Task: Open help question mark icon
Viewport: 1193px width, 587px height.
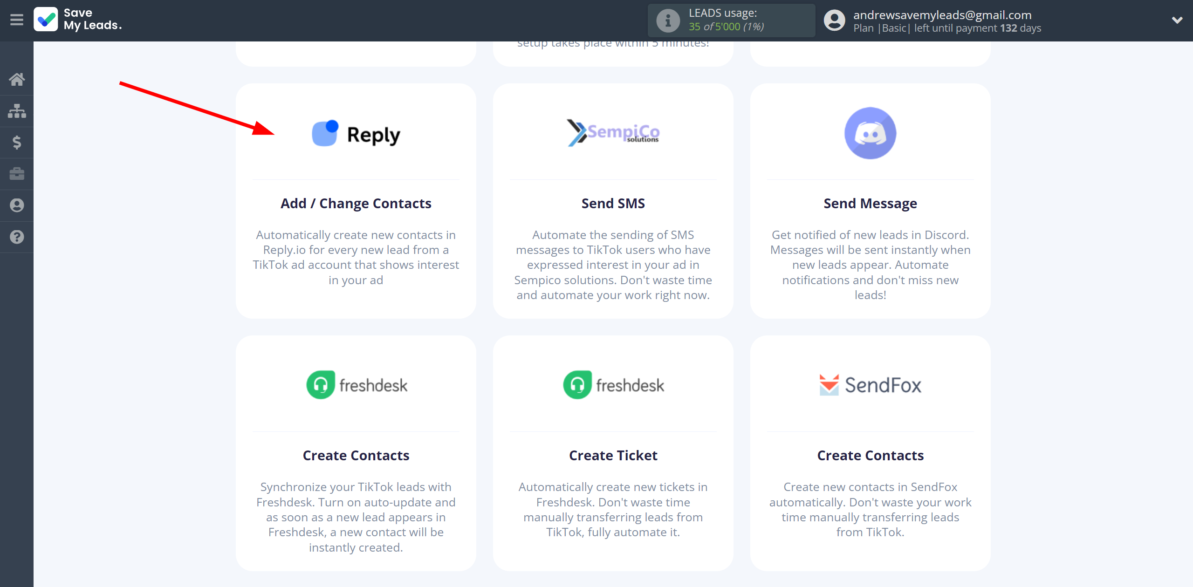Action: [17, 237]
